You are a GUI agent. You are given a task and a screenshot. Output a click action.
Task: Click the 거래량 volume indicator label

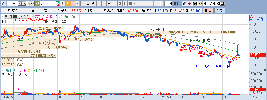click(x=9, y=70)
